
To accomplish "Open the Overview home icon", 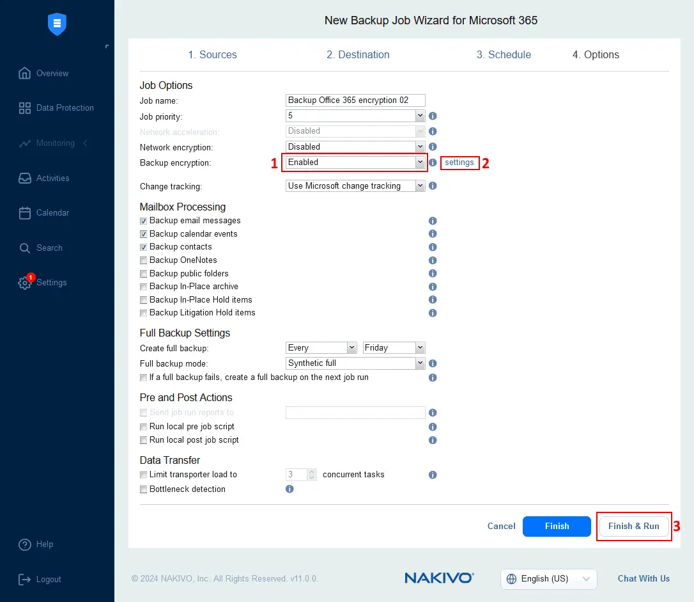I will pos(25,73).
